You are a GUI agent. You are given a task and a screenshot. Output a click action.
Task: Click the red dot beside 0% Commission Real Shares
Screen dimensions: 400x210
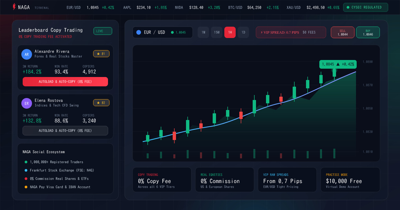pyautogui.click(x=26, y=179)
